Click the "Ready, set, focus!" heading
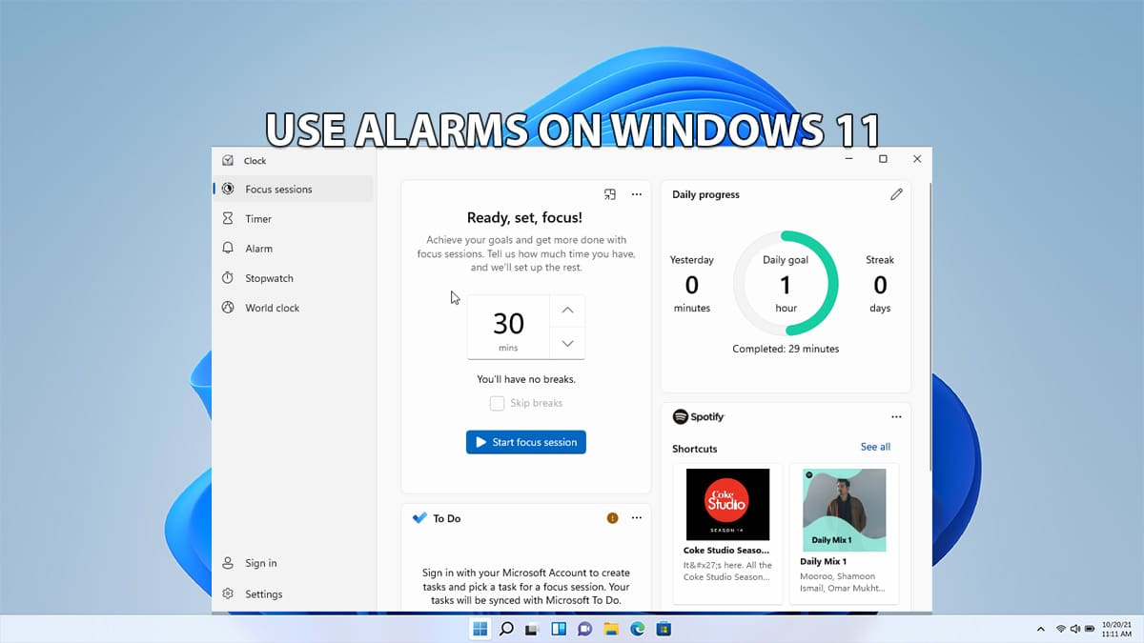 (x=524, y=218)
